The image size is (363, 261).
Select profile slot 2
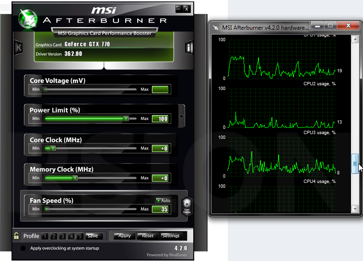point(54,236)
